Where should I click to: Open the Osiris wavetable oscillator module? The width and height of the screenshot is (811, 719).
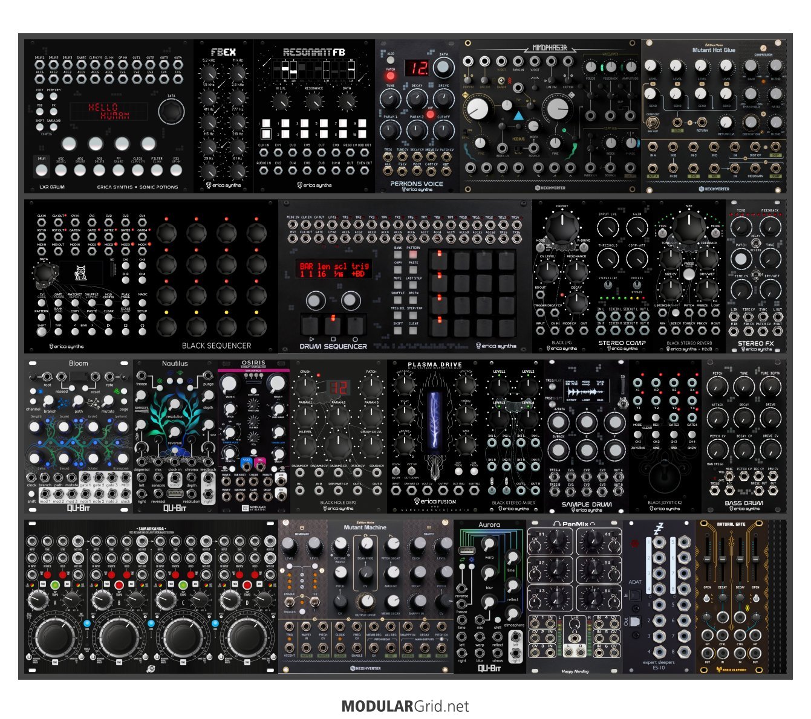(x=254, y=436)
